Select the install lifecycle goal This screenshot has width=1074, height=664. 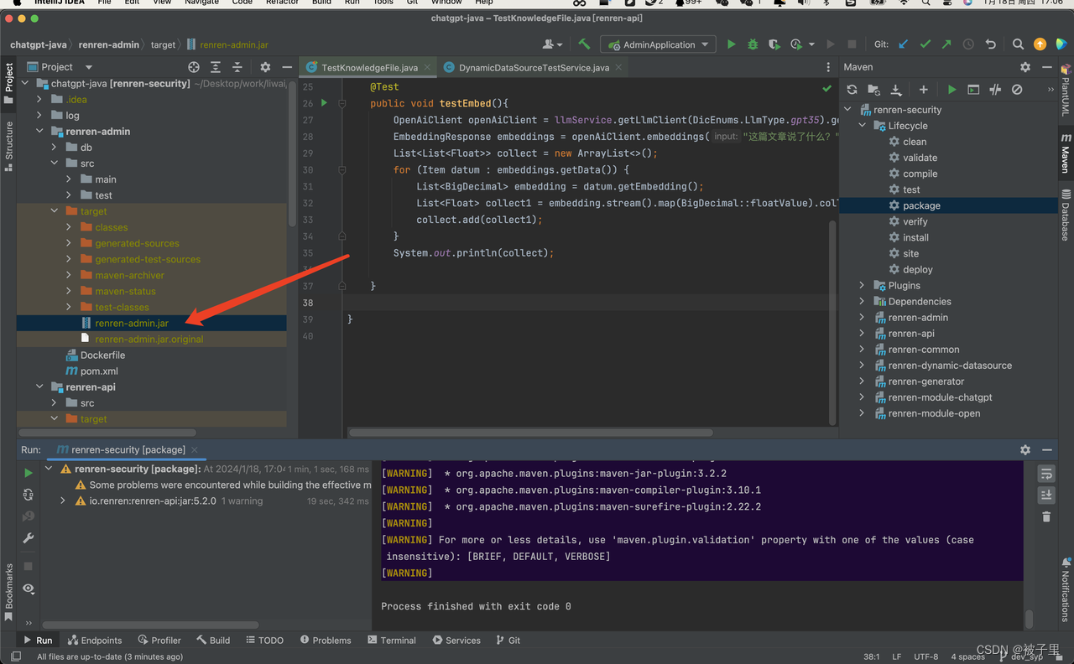(x=915, y=237)
